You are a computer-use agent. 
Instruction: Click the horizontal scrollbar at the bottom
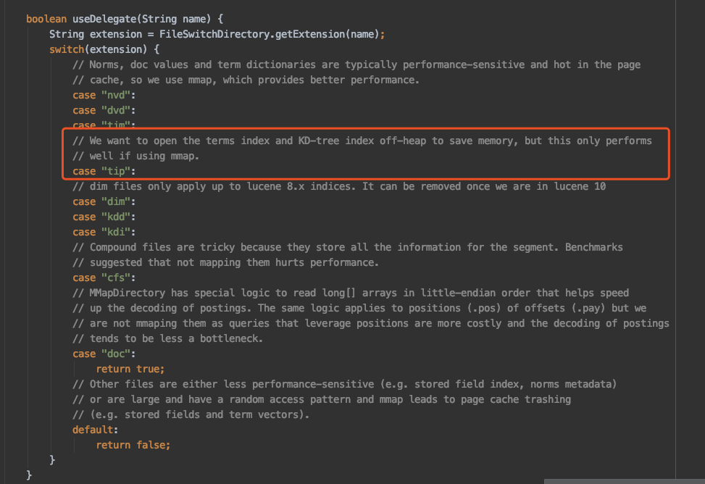point(625,481)
